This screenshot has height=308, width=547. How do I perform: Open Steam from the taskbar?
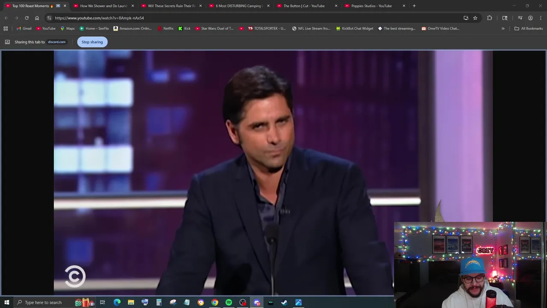[284, 302]
